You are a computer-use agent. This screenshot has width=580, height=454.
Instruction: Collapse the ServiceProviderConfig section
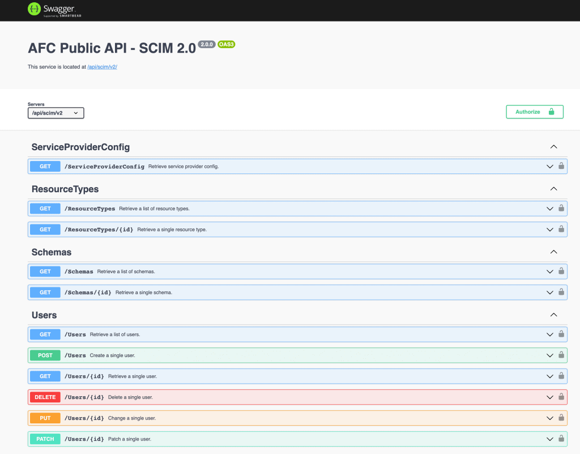pos(553,147)
